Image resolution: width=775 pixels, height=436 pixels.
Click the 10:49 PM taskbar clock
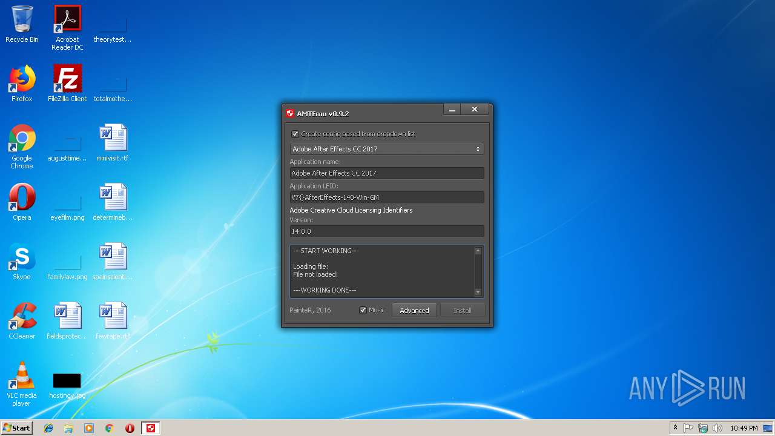[x=744, y=428]
